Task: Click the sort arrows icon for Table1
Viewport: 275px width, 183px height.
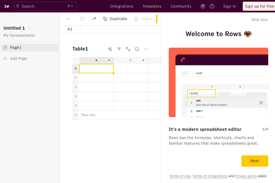Action: [128, 49]
